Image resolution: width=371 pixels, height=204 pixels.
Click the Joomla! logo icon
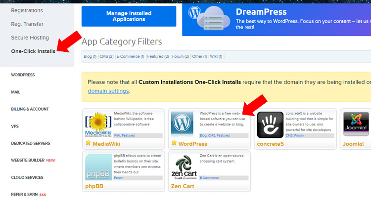point(356,124)
